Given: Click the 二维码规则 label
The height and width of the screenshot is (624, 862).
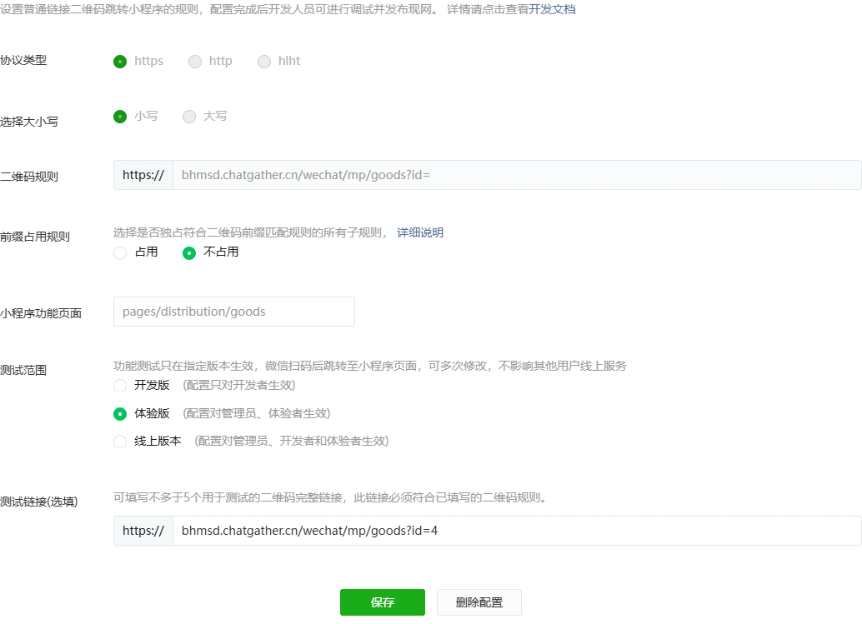Looking at the screenshot, I should click(x=29, y=177).
